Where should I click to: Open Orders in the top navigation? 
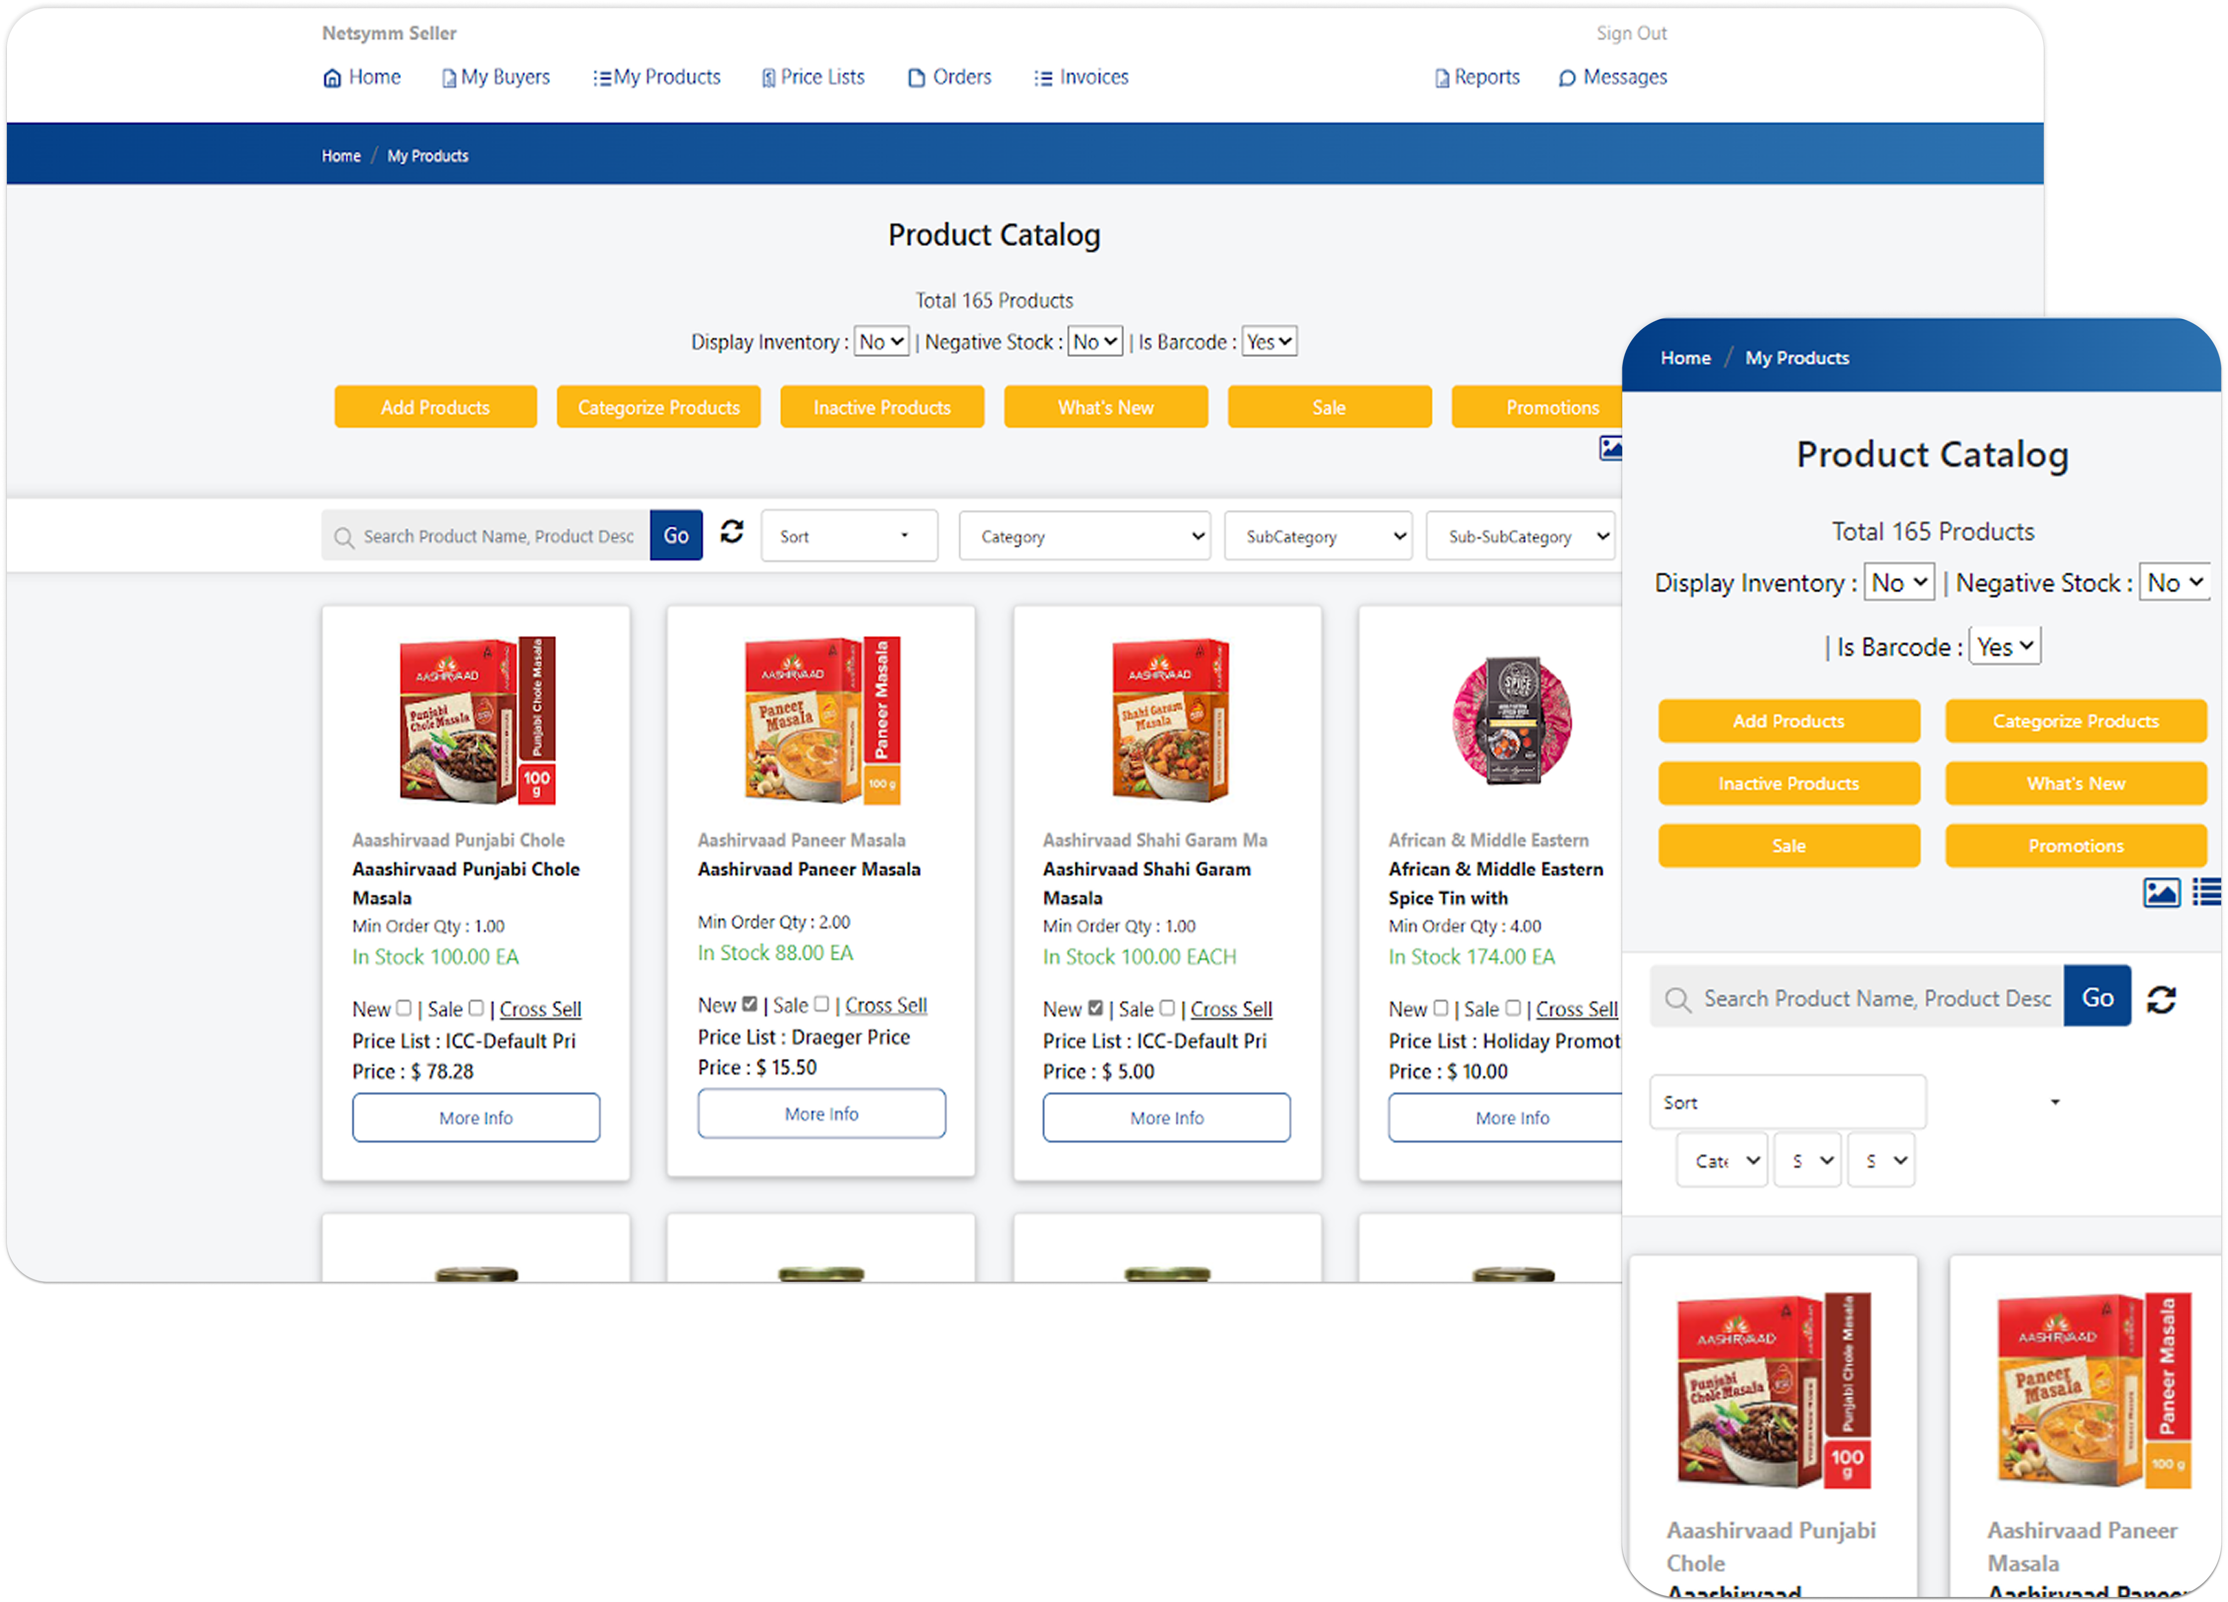(949, 77)
